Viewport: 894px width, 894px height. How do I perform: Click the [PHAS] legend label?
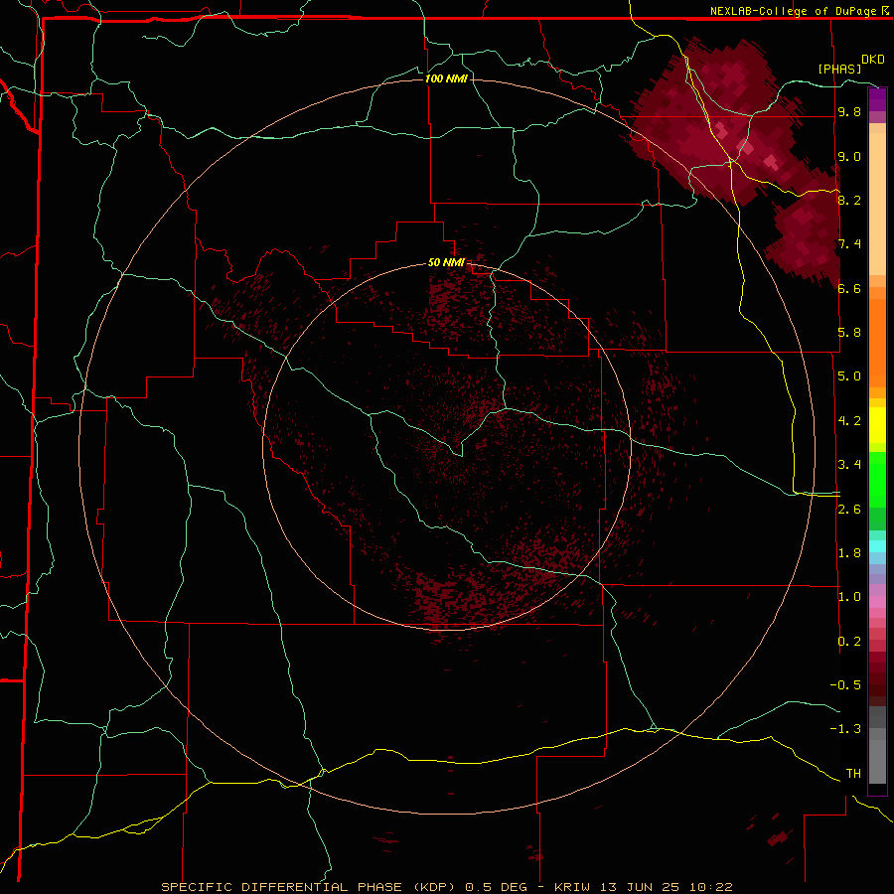(x=839, y=69)
